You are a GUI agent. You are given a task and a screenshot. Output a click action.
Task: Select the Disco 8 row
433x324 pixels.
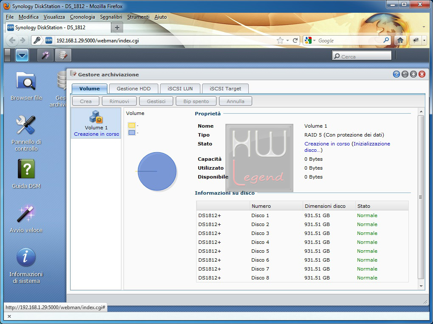pos(302,278)
